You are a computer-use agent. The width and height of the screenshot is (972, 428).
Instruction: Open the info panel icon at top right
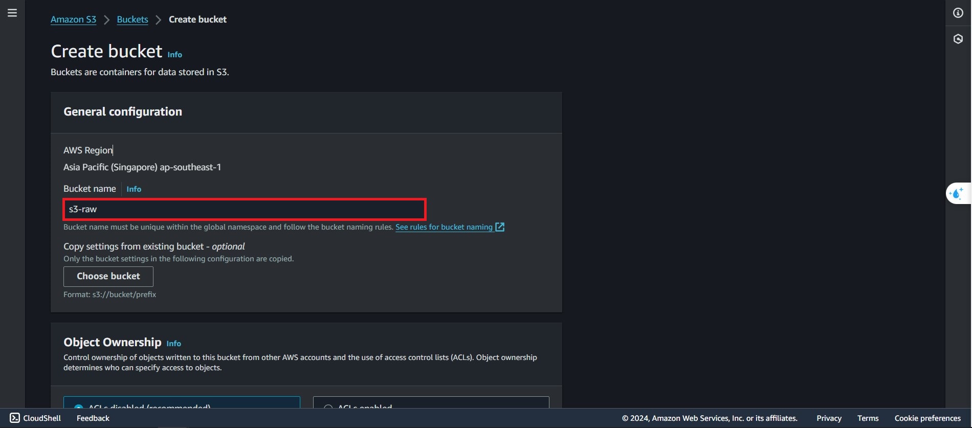coord(958,13)
